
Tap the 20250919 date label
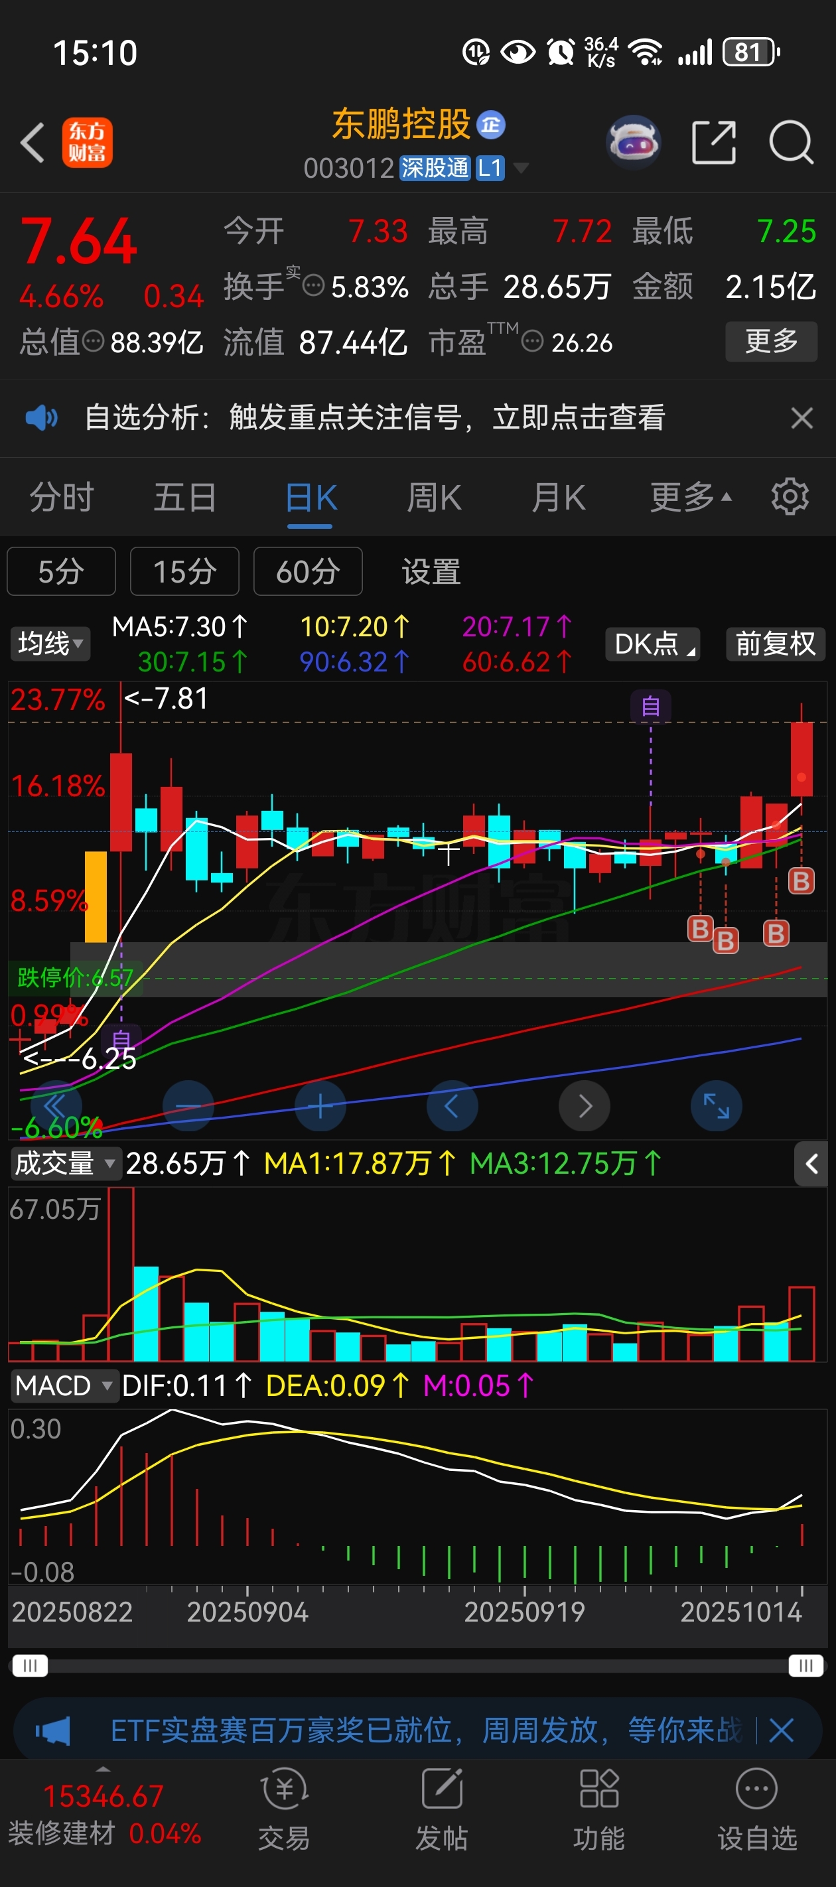click(525, 1612)
